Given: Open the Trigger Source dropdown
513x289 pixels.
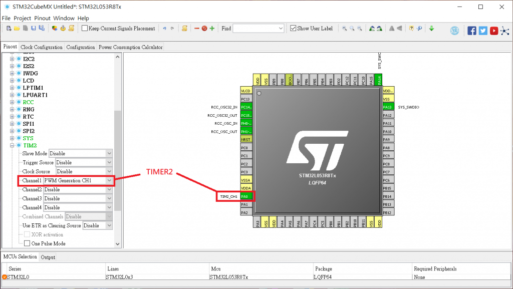Looking at the screenshot, I should (x=84, y=162).
